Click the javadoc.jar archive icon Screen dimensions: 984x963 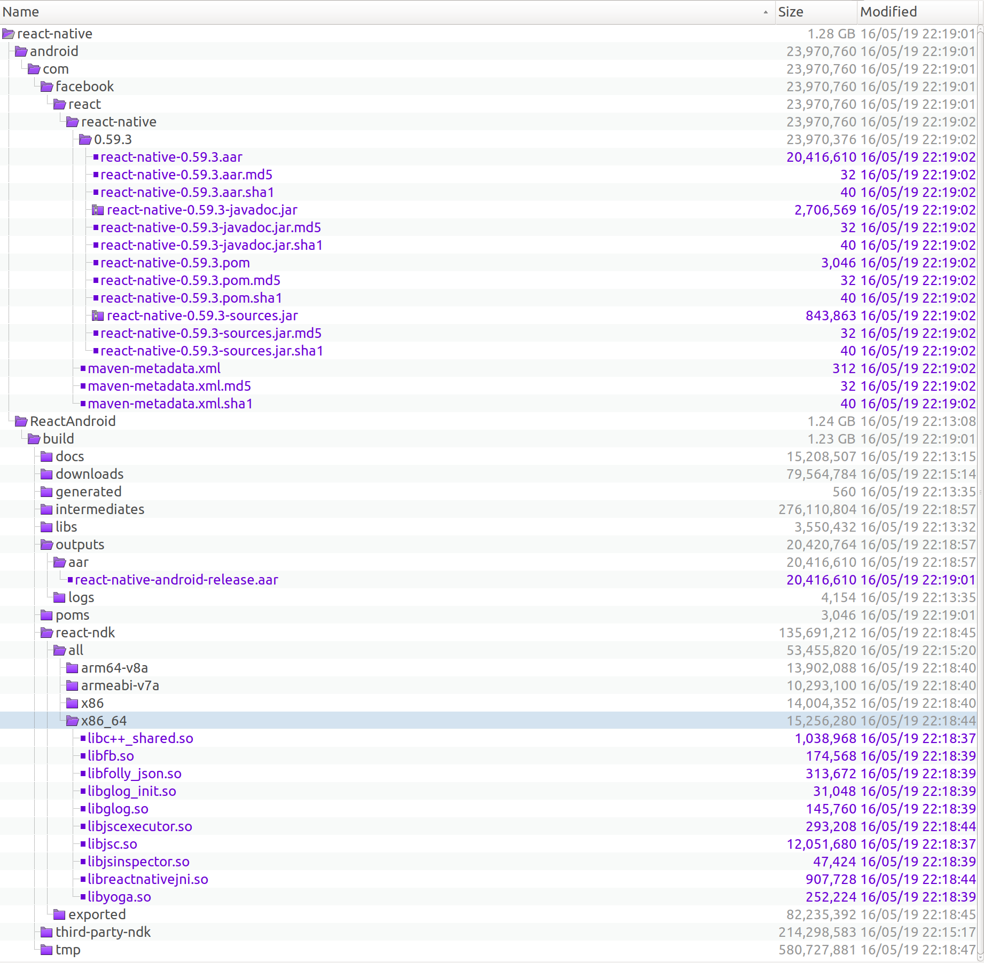pyautogui.click(x=98, y=210)
